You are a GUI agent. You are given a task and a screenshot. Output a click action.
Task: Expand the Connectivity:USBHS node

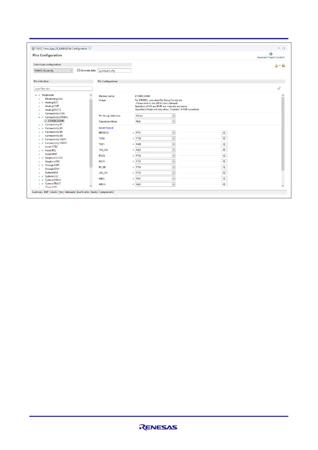[x=39, y=143]
